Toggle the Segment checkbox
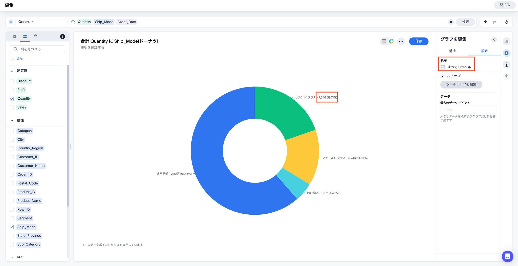Image resolution: width=518 pixels, height=266 pixels. tap(12, 218)
